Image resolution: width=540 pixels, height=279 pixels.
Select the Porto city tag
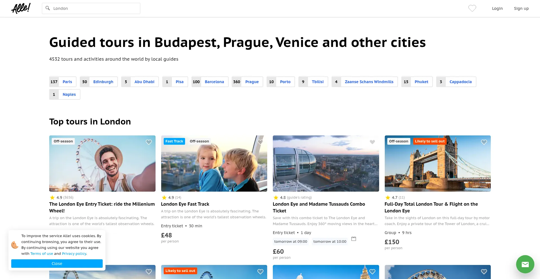pyautogui.click(x=281, y=82)
